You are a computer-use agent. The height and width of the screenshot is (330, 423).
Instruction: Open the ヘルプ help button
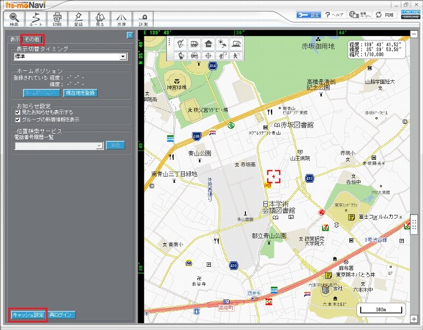pos(334,15)
